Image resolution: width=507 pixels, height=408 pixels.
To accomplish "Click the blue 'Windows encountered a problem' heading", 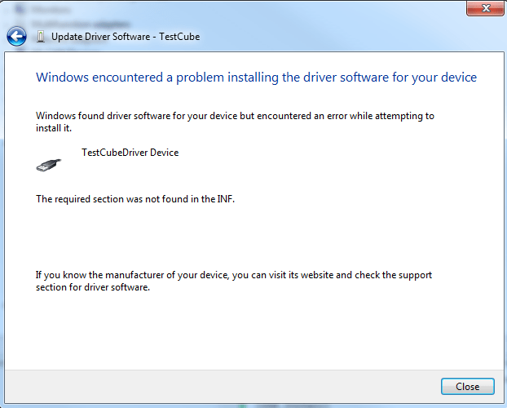I will [256, 78].
